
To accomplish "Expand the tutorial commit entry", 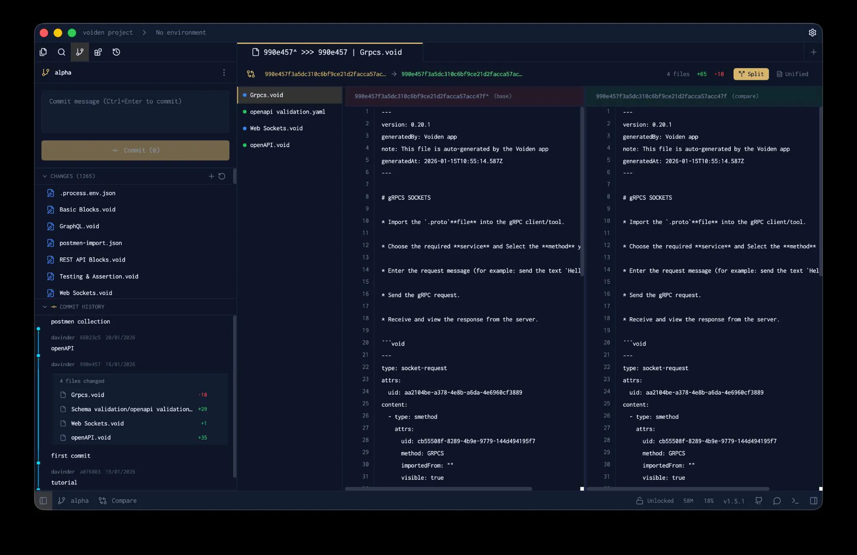I will pos(64,483).
